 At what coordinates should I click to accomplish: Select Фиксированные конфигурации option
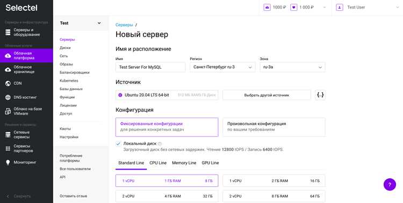coord(167,127)
